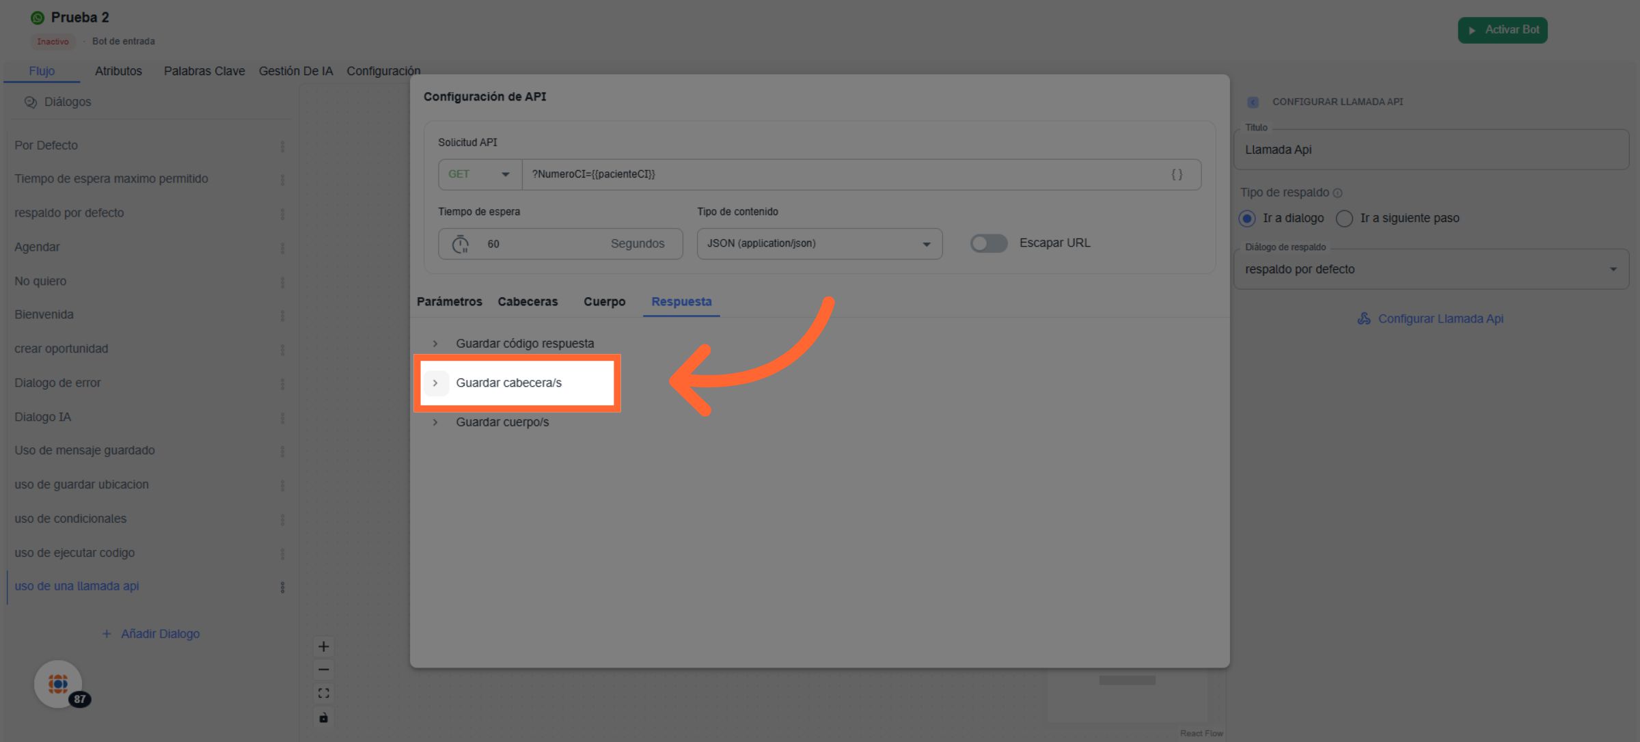This screenshot has width=1640, height=742.
Task: Open the Atributos tab
Action: point(118,71)
